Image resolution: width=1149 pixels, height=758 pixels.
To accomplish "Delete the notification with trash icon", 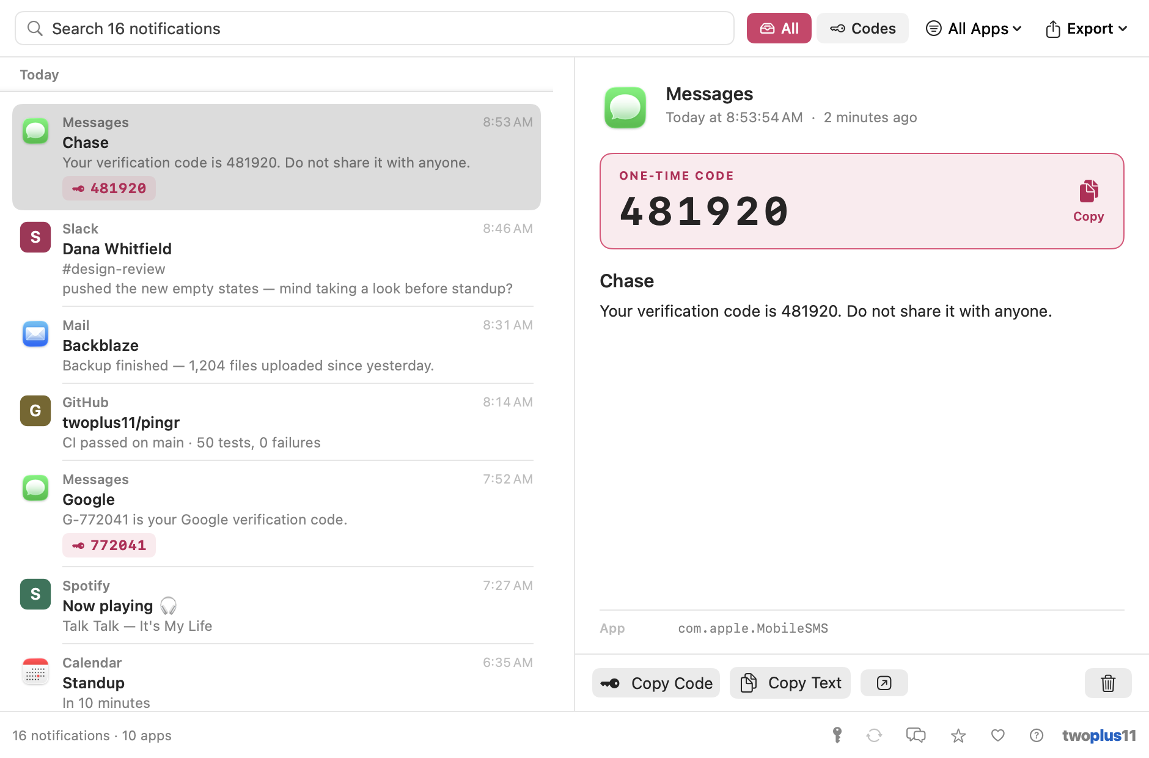I will point(1108,683).
